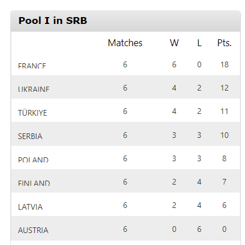Screen dimensions: 245x245
Task: Select the FRANCE team name
Action: pyautogui.click(x=32, y=66)
